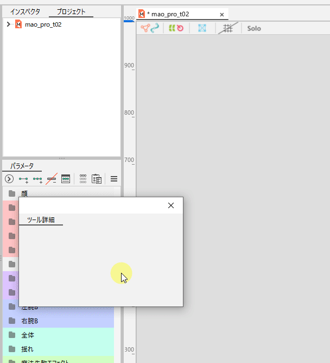330x363 pixels.
Task: Click the circled arrow expand icon in parameters
Action: [x=9, y=179]
